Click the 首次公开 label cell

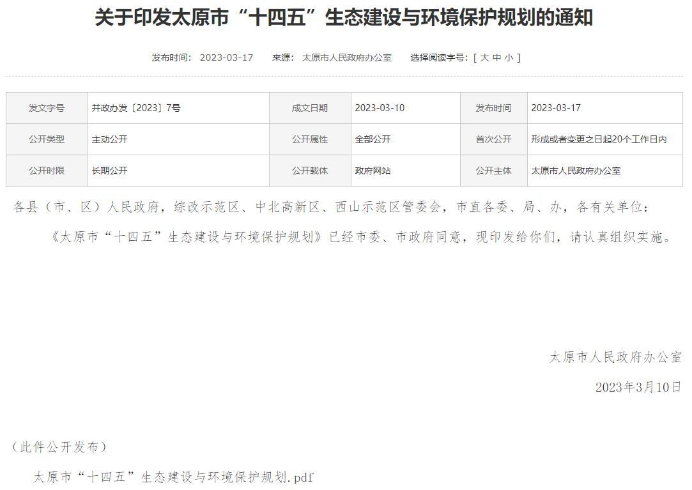coord(493,139)
